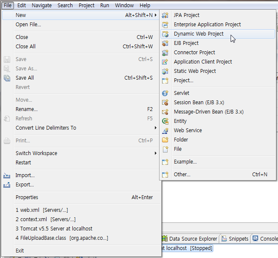Reopen recent 4 FileUploadBase.class
Screen dimensions: 278x258
click(80, 238)
